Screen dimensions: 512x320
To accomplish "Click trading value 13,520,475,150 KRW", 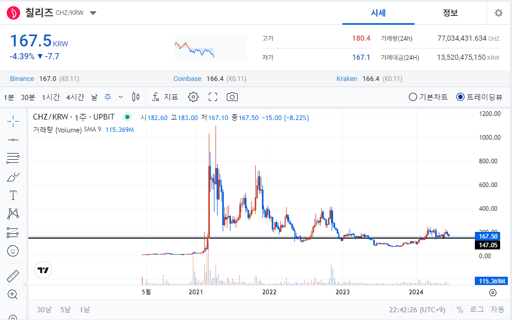I will pyautogui.click(x=468, y=57).
